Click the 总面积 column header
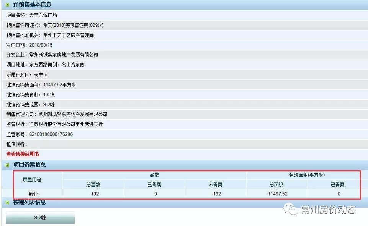Viewport: 368px width, 226px height. [276, 184]
